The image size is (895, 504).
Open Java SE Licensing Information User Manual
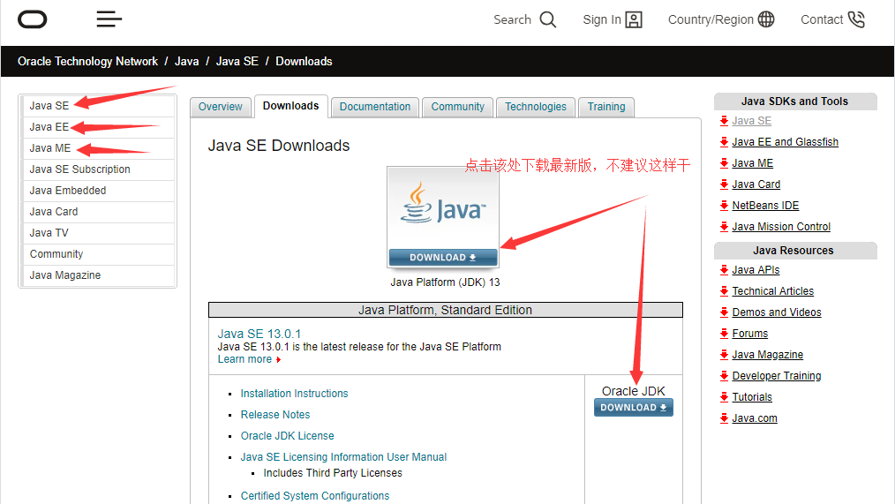click(343, 456)
